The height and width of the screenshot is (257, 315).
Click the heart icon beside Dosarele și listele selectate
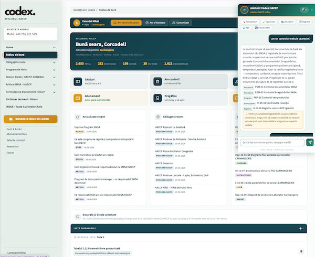tap(78, 217)
